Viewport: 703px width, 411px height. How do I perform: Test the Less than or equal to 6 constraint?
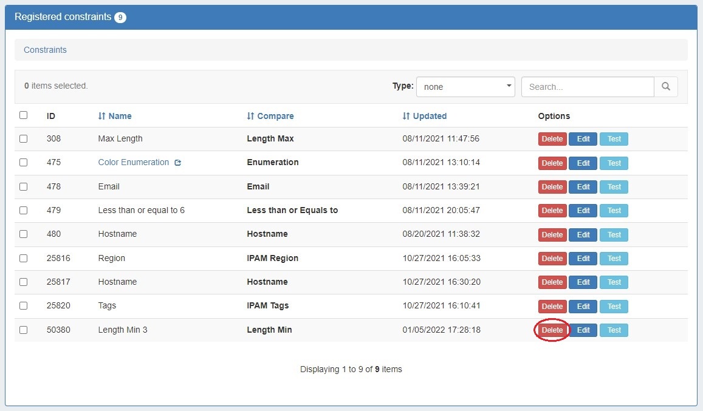[x=614, y=211]
